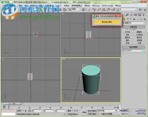The image size is (148, 117).
Task: Open the Rendering (渲染) menu
Action: point(87,6)
